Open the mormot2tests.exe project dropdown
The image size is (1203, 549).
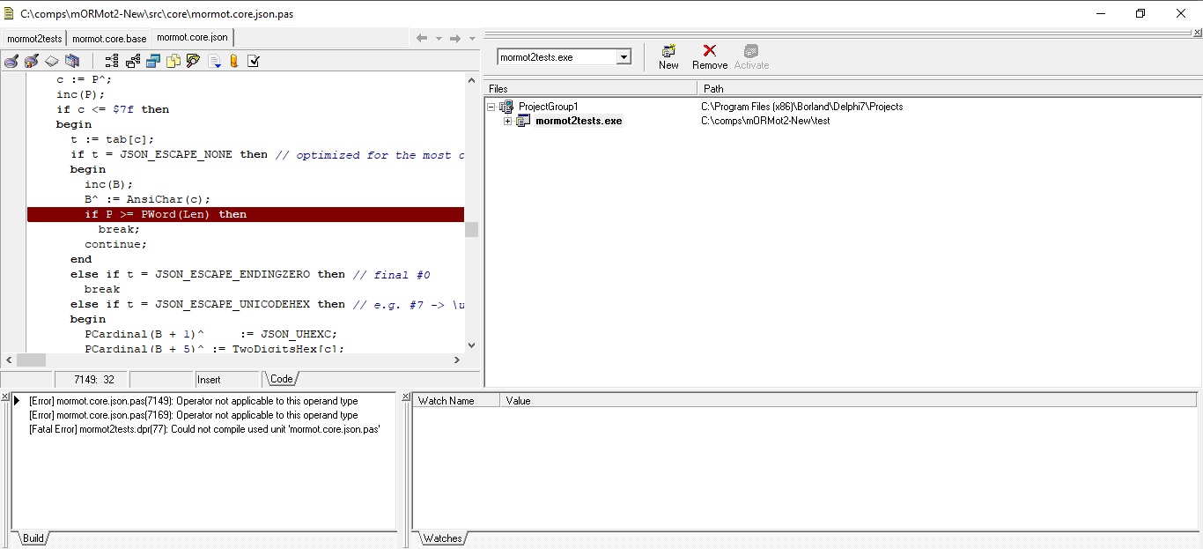(624, 57)
